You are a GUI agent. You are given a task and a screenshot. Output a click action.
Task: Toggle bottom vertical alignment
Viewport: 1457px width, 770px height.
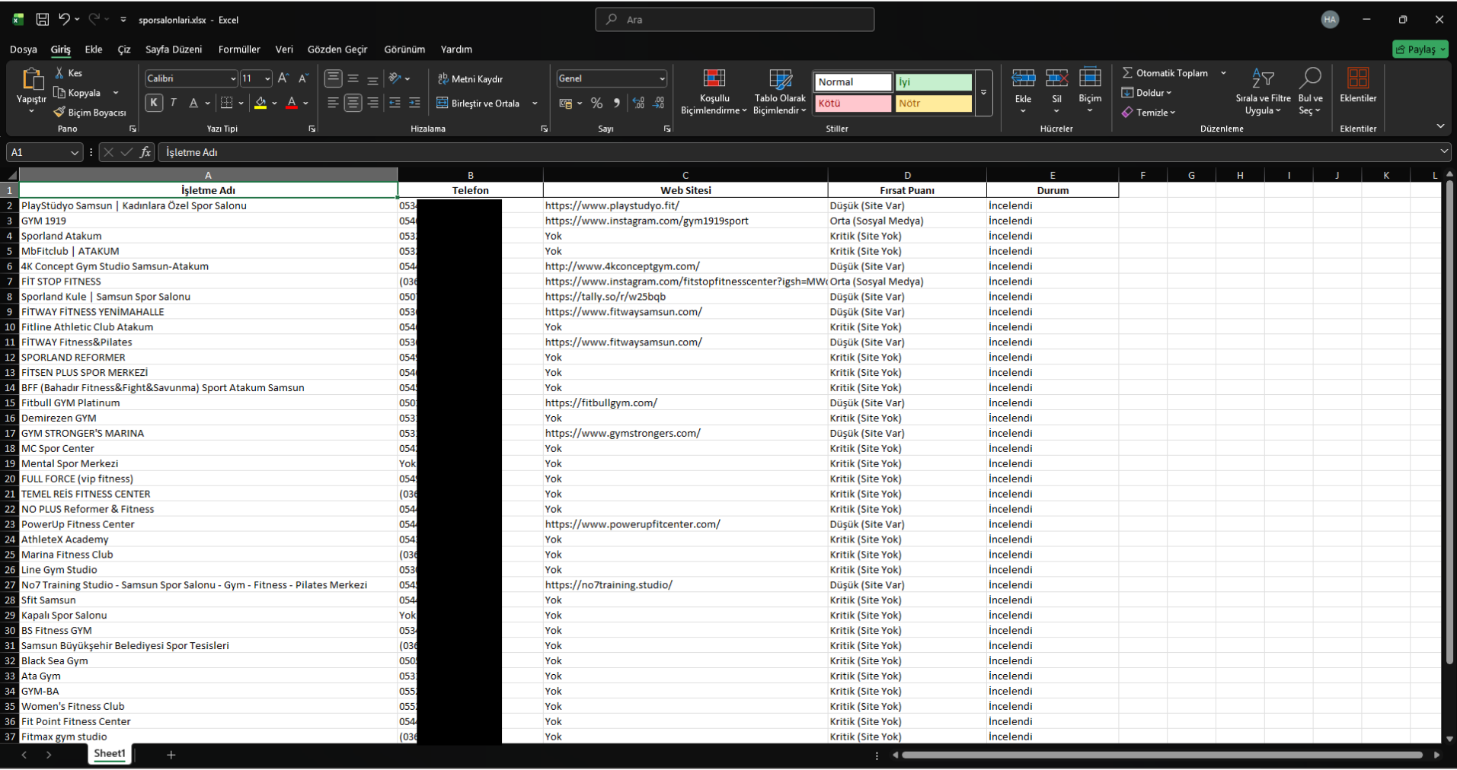(372, 78)
